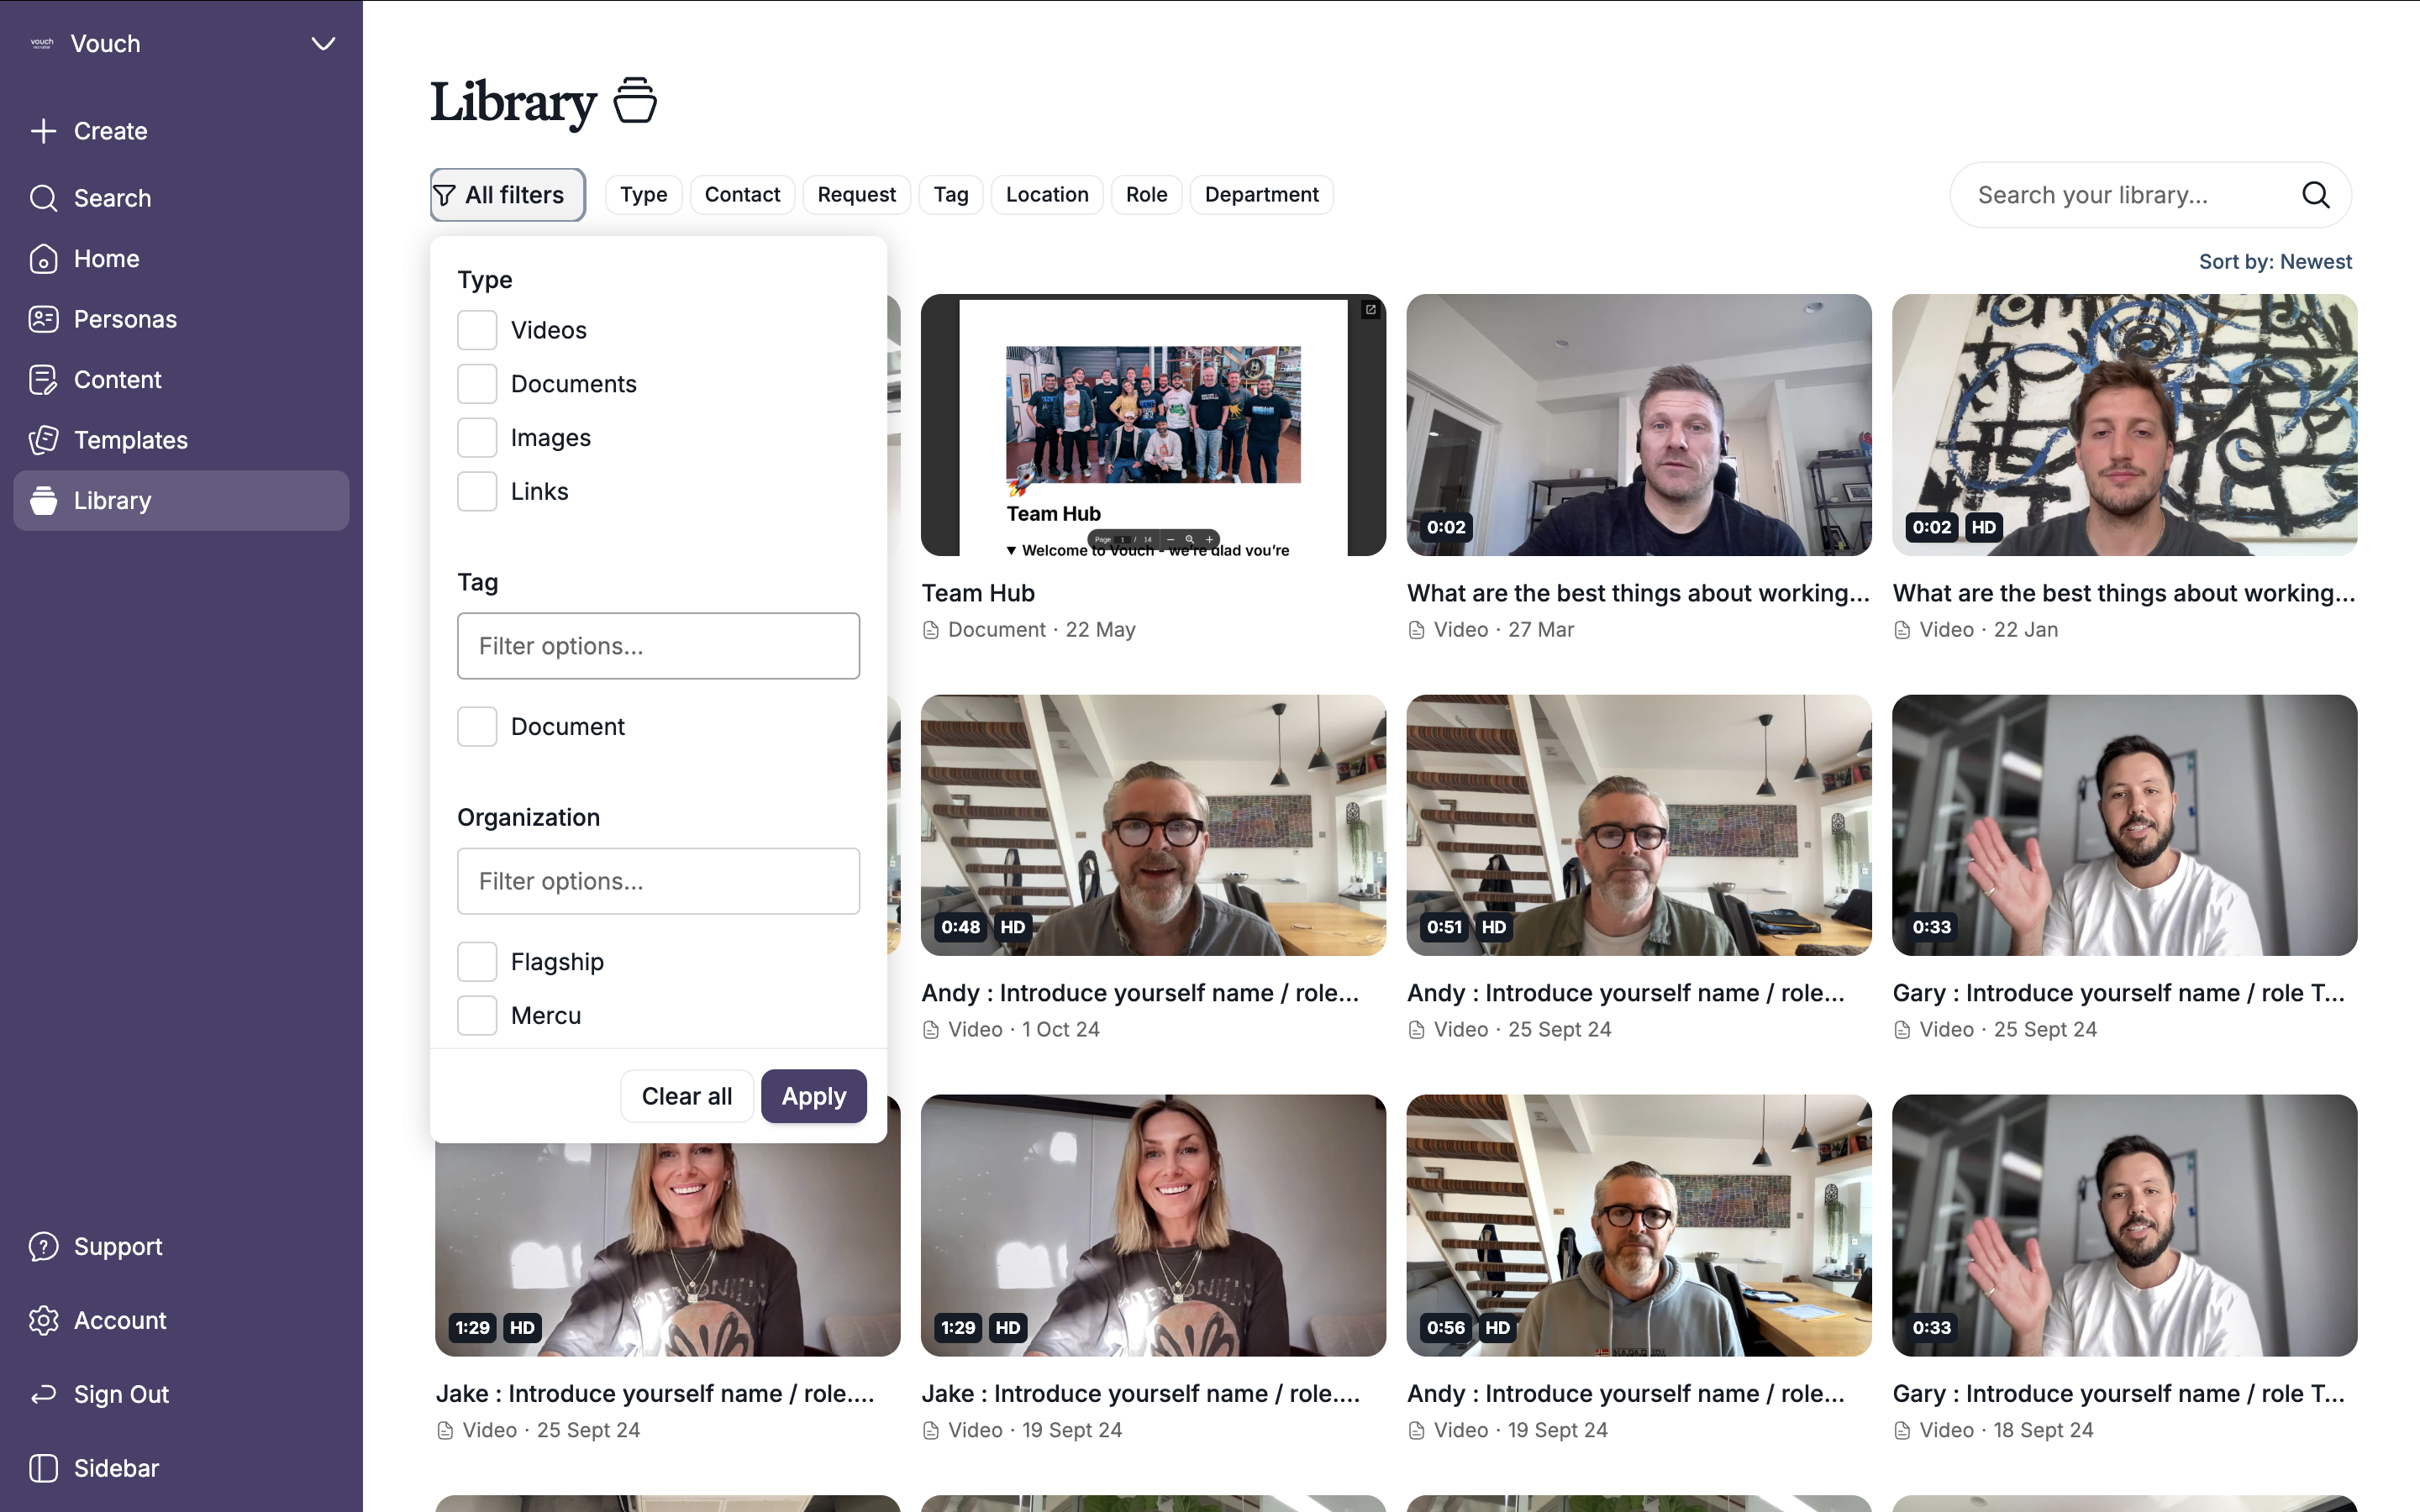Open the Team Hub document thumbnail
The height and width of the screenshot is (1512, 2420).
coord(1153,425)
